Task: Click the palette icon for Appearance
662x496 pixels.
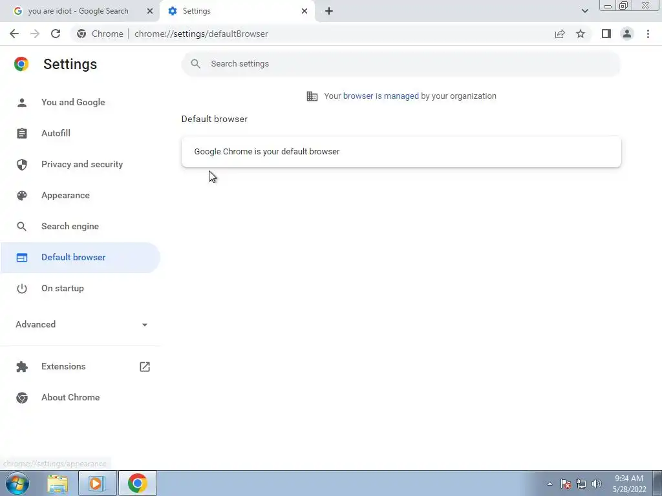Action: pyautogui.click(x=21, y=195)
